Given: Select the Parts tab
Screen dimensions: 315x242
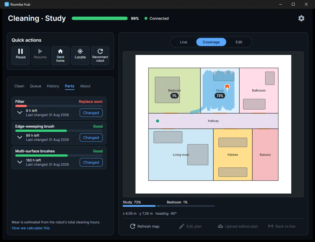Looking at the screenshot, I should point(69,86).
